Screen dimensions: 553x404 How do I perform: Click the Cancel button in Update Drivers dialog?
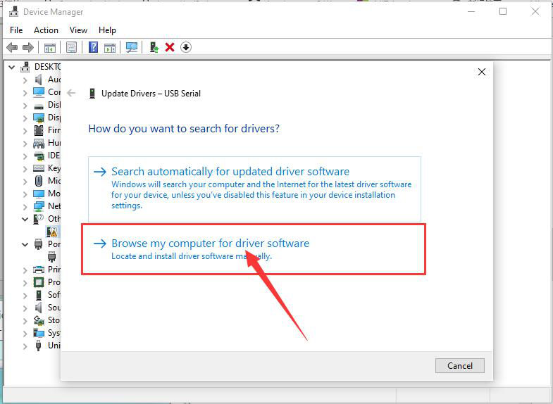tap(459, 365)
